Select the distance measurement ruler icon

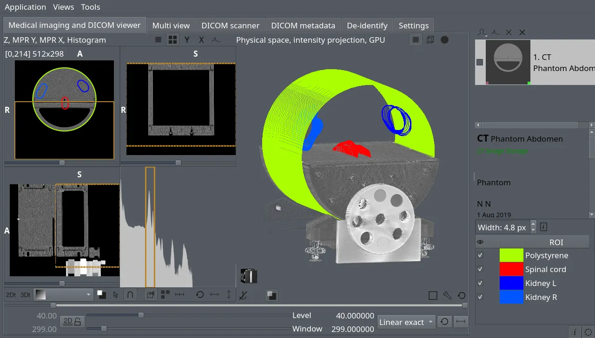179,294
